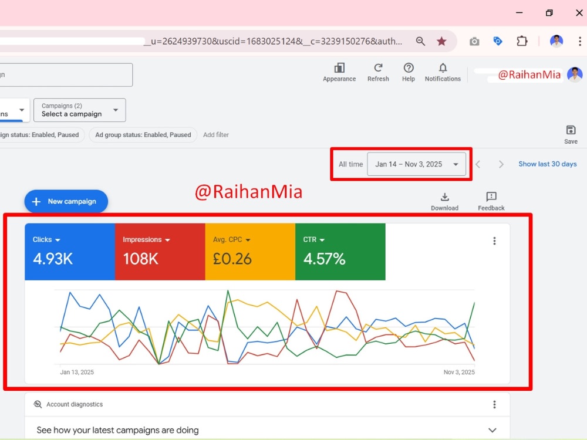Click the camera screenshot extension icon
This screenshot has height=440, width=587.
point(474,41)
